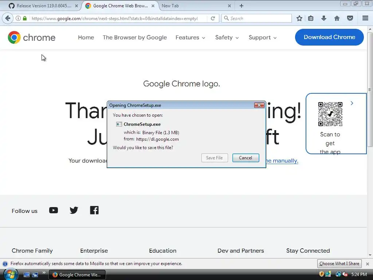Click the Chrome logo in page header
Viewport: 373px width, 280px height.
click(31, 38)
